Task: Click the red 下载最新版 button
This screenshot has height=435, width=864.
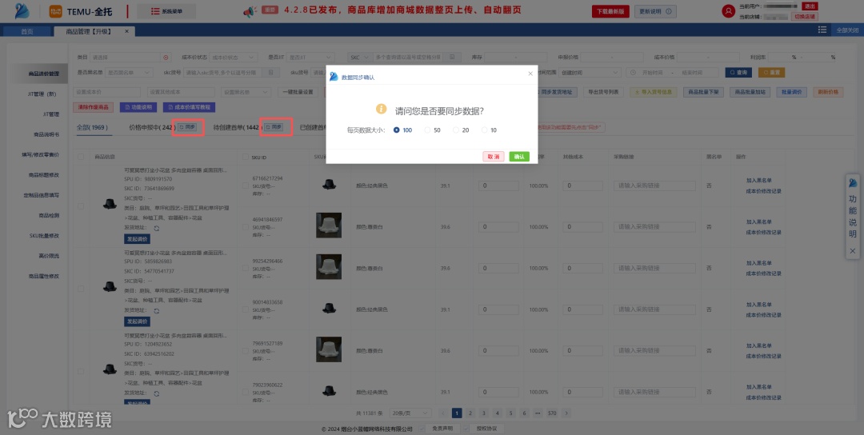Action: (610, 11)
